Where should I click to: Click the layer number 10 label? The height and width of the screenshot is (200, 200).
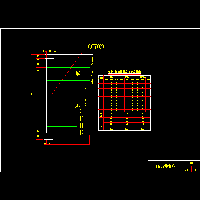[x=82, y=119]
